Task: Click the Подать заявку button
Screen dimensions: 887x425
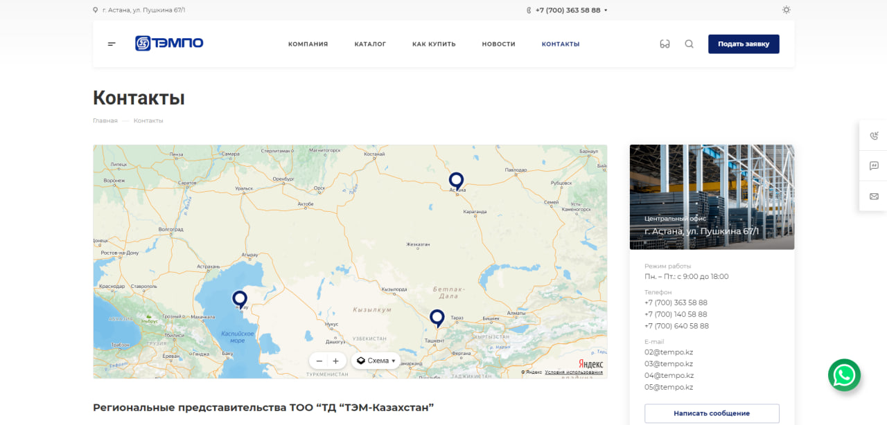Action: coord(744,44)
